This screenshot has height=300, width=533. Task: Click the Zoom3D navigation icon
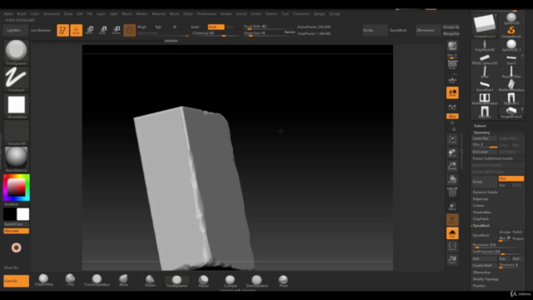click(452, 166)
